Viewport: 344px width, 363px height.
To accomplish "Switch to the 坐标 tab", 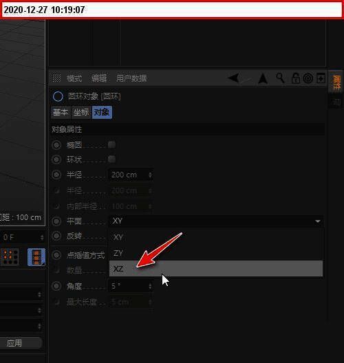I will [81, 112].
